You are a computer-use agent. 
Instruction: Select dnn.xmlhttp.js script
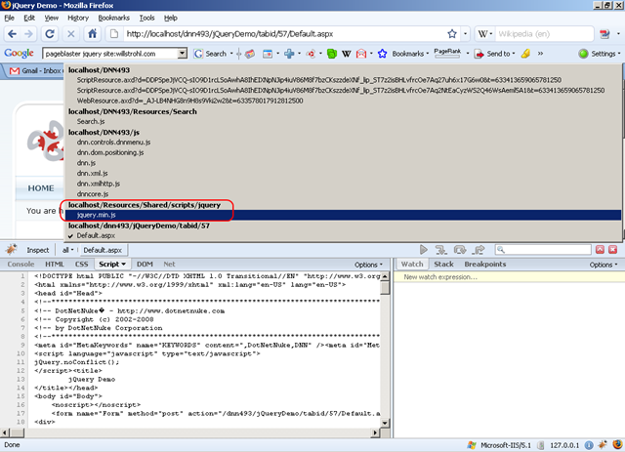(98, 184)
